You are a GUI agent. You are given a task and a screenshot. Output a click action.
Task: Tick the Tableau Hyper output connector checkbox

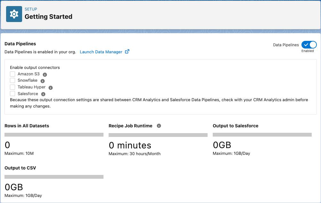[12, 87]
